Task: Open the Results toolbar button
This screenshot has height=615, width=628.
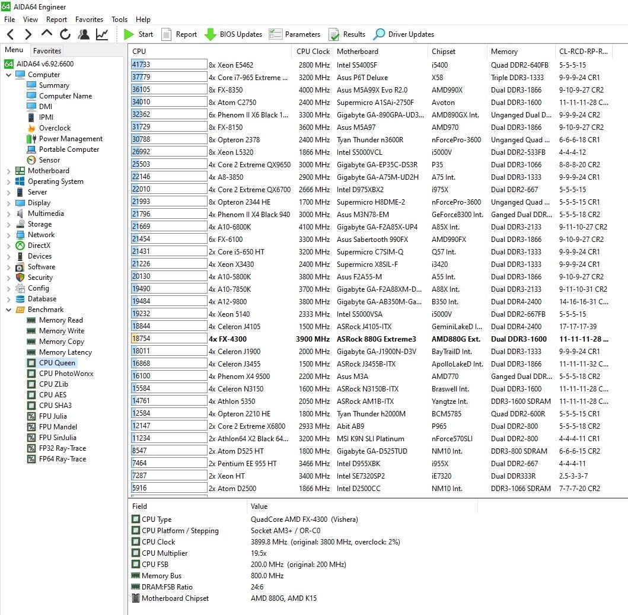Action: tap(347, 34)
